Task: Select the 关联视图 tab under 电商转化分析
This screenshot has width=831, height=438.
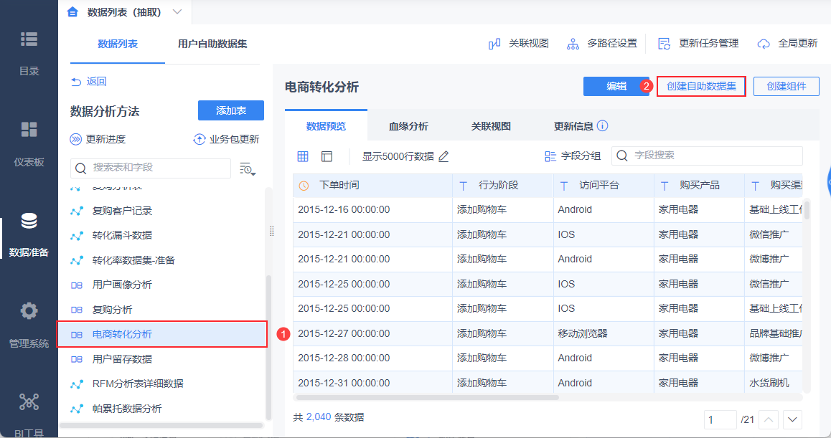Action: 491,126
